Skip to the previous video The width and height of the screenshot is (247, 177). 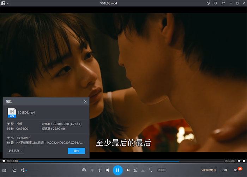tap(107, 170)
